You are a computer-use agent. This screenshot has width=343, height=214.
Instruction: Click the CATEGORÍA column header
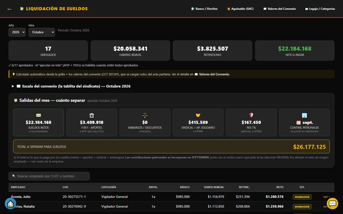109,187
